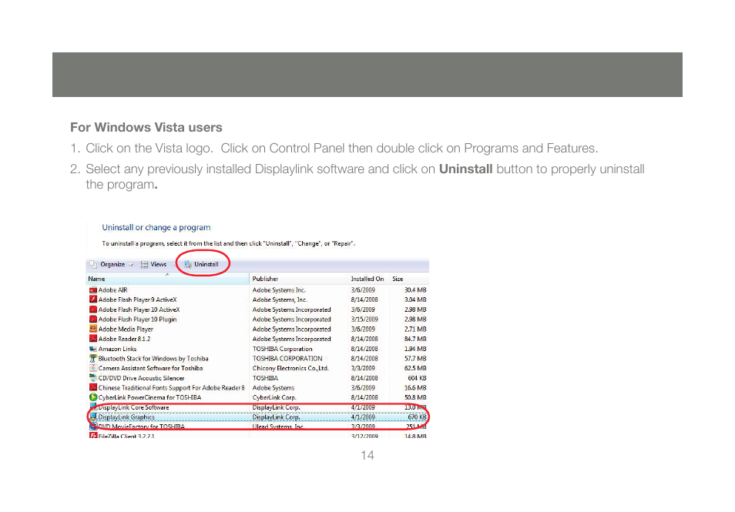Click the Bluetooth Stack for Windows icon

(92, 358)
